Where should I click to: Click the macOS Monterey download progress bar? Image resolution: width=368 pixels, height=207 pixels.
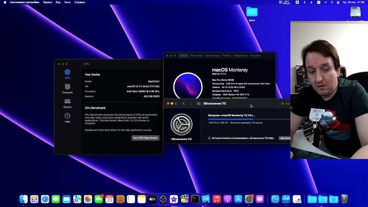[249, 119]
